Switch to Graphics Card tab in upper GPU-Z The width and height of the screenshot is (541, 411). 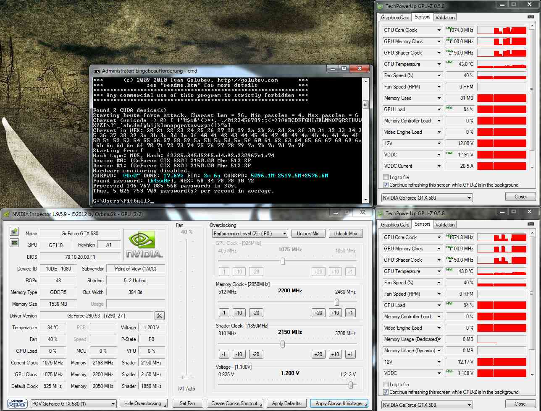click(395, 18)
